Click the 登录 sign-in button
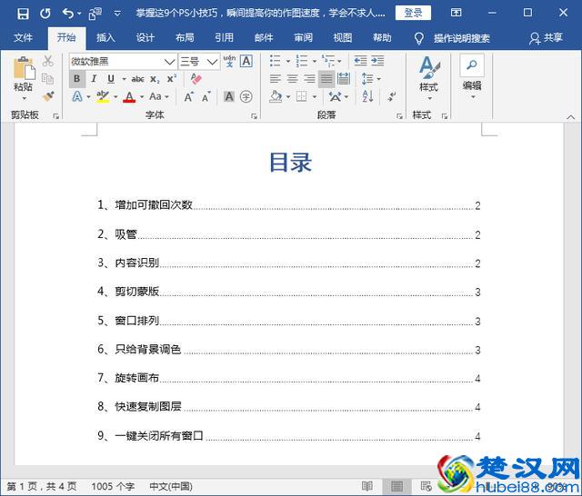Viewport: 582px width, 496px height. (413, 14)
